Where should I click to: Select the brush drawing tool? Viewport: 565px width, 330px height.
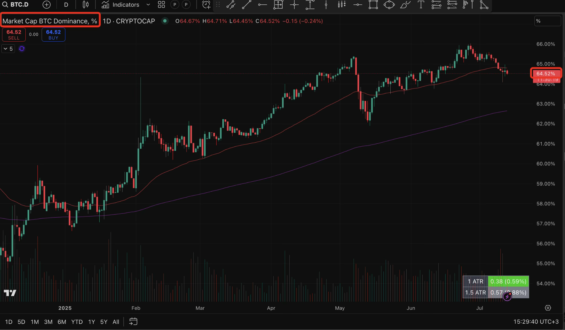[405, 5]
